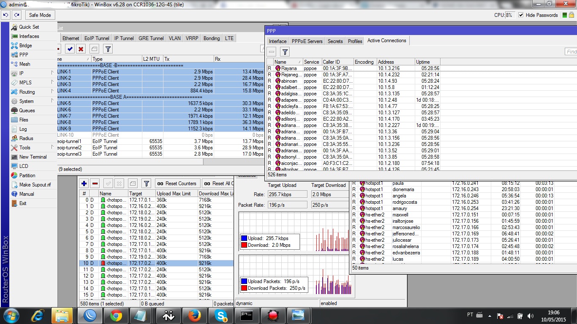
Task: Click the Rate Target Upload field
Action: 288,194
